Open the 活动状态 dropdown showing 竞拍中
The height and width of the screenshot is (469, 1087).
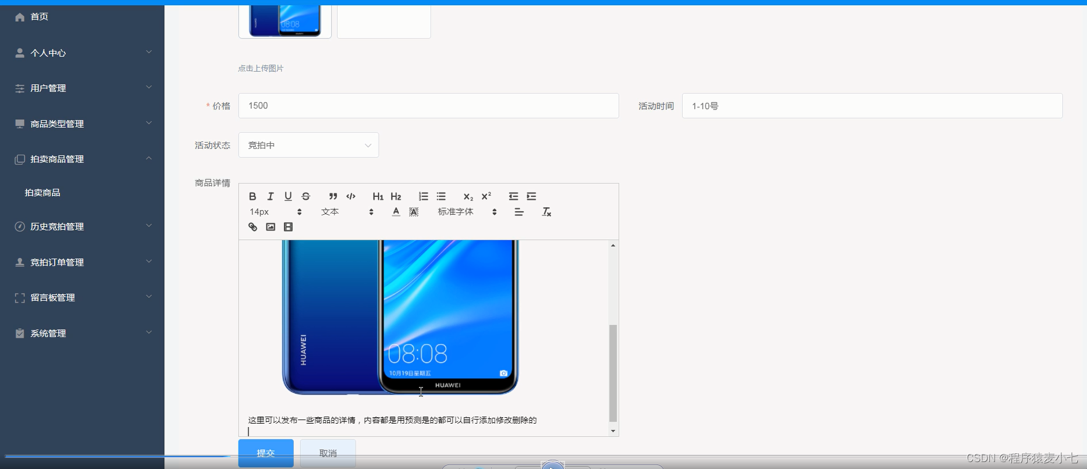coord(308,145)
